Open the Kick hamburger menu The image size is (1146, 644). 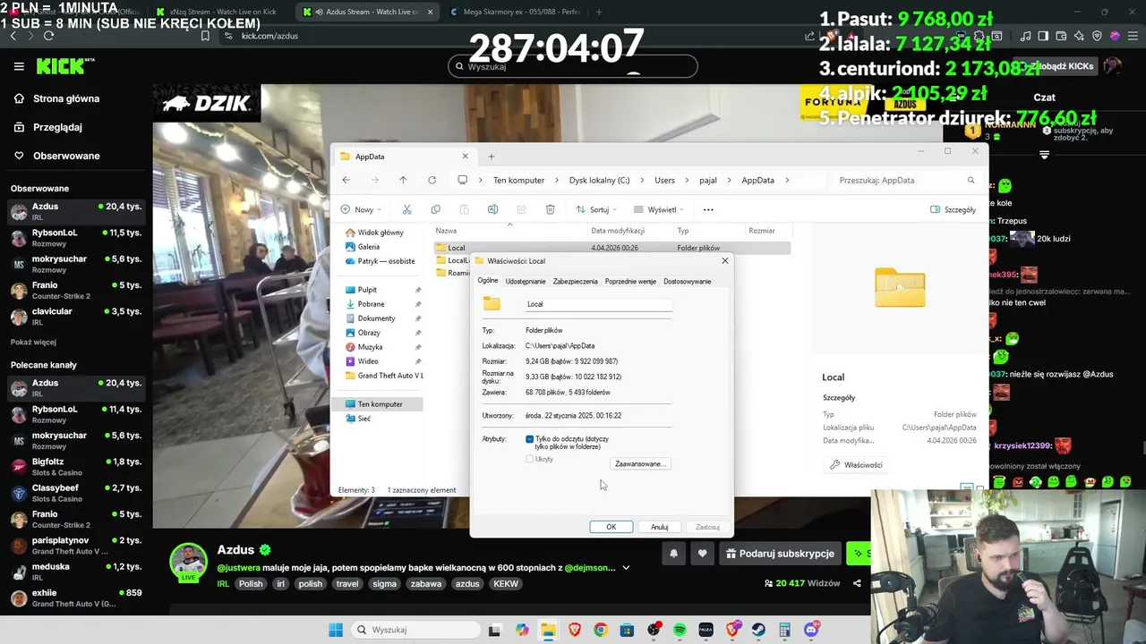(19, 66)
